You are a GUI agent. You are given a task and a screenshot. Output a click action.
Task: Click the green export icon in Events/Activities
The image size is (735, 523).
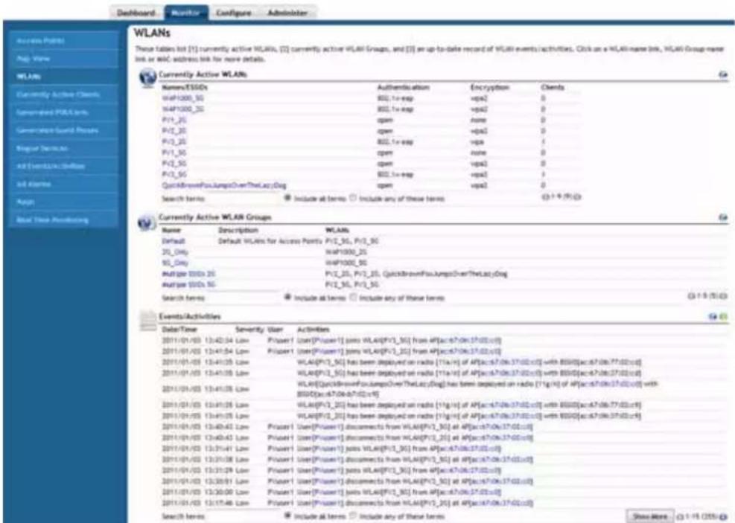[723, 317]
